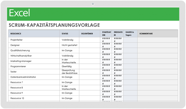Image resolution: width=186 pixels, height=109 pixels.
Task: Click the EIGENTÜMER column header
Action: [90, 34]
